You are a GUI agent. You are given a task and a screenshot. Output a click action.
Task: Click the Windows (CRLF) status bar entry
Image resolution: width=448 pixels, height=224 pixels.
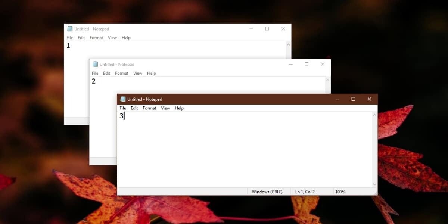click(x=267, y=192)
